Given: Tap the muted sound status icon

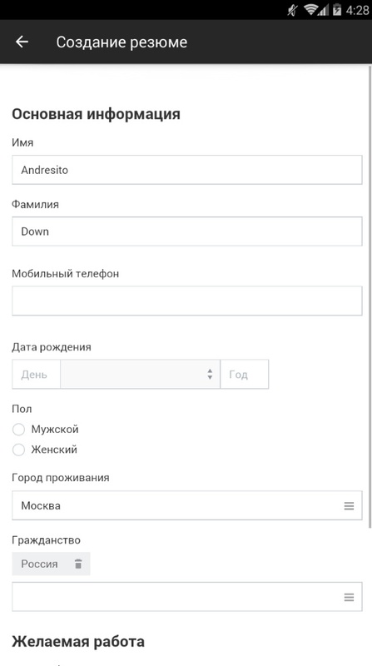Looking at the screenshot, I should [x=292, y=10].
